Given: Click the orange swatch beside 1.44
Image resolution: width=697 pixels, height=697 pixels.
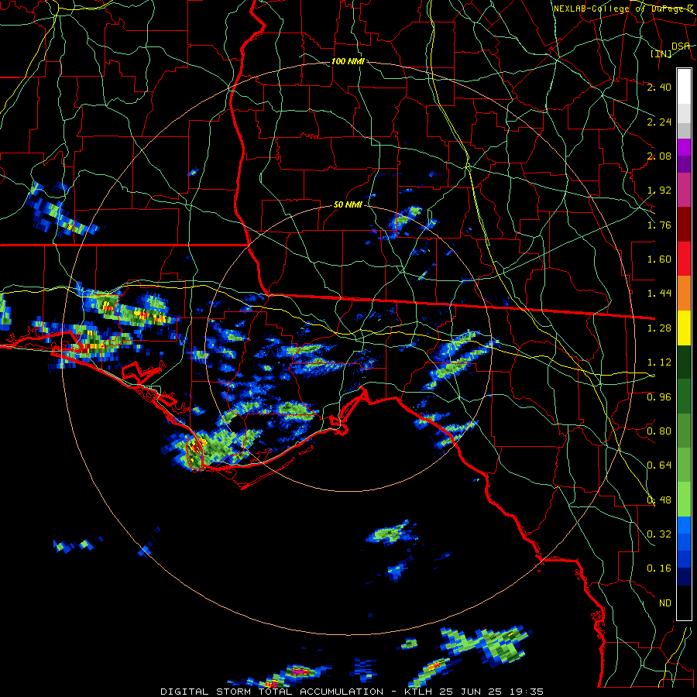Looking at the screenshot, I should click(x=684, y=294).
